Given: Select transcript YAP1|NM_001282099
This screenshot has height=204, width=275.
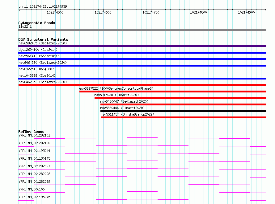Looking at the screenshot, I should tap(34, 182).
